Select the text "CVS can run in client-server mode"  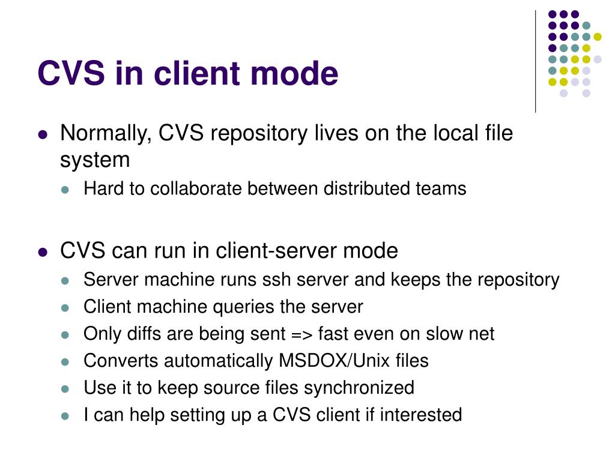coord(229,250)
